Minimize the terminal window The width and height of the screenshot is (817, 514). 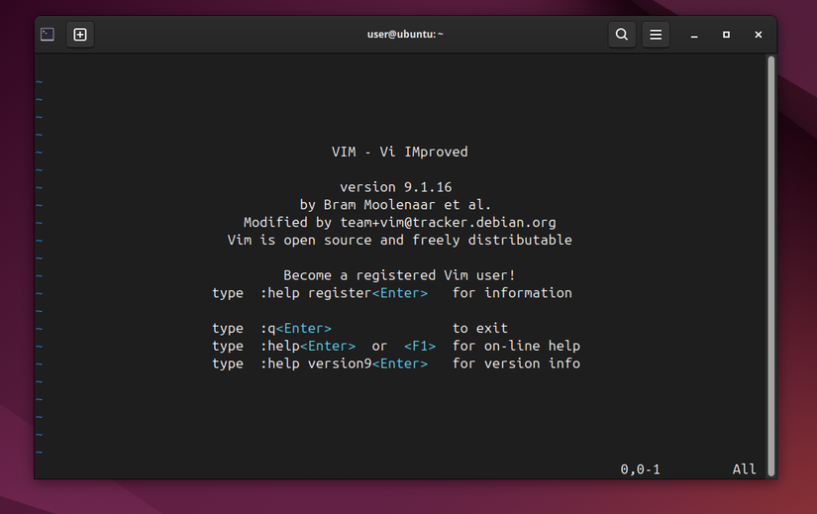point(694,35)
